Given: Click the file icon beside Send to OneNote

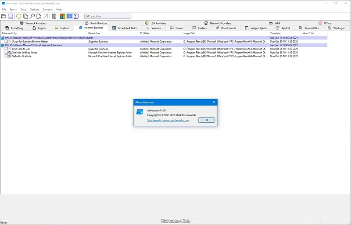Looking at the screenshot, I should tap(10, 56).
